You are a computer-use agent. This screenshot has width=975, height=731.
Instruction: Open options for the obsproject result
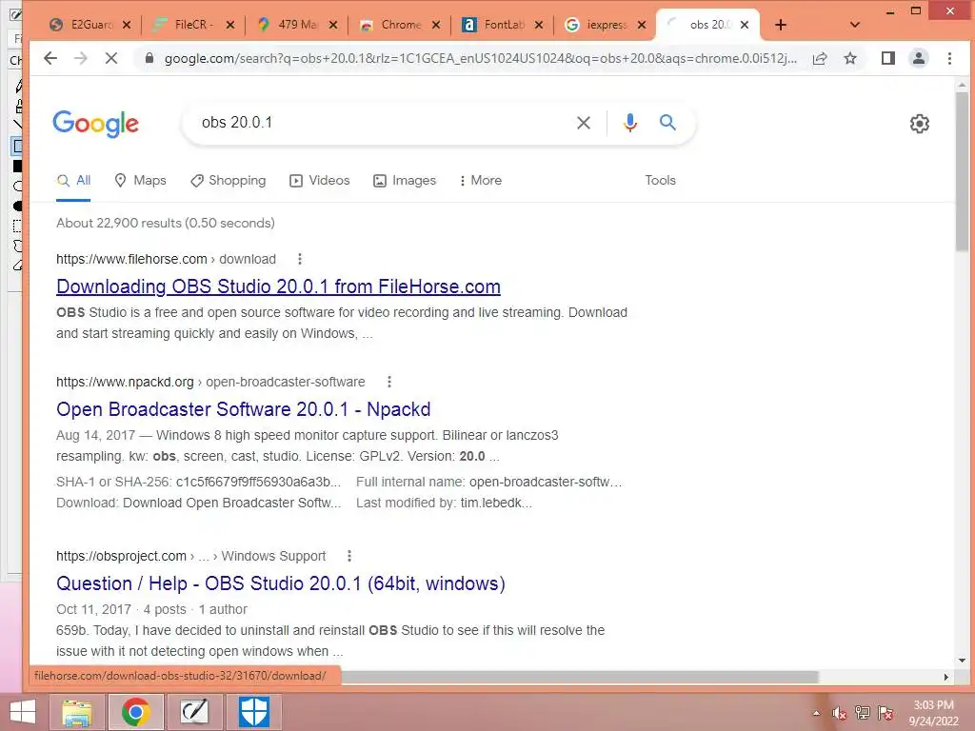pos(349,556)
